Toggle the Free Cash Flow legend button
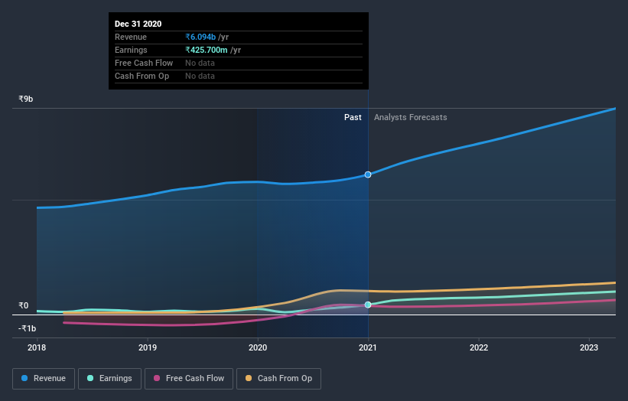Image resolution: width=628 pixels, height=401 pixels. (189, 379)
